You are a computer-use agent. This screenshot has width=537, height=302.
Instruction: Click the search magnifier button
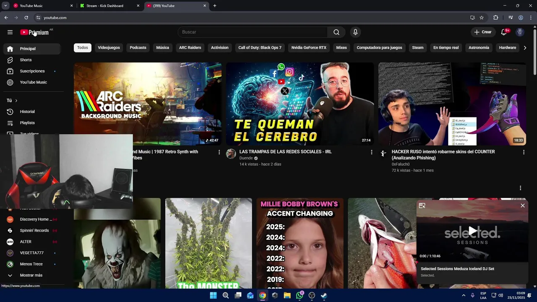click(x=336, y=32)
